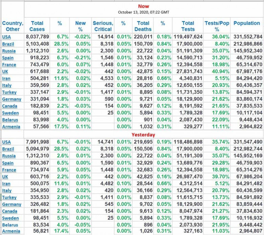Click the Total Cases column header

[x=37, y=26]
